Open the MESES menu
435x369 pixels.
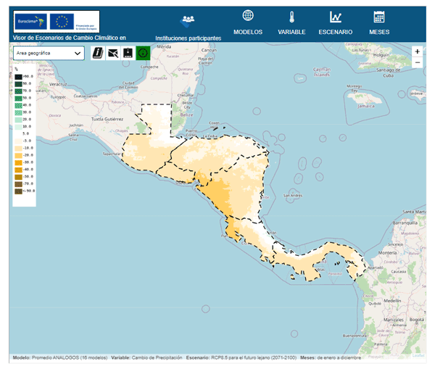[x=378, y=32]
